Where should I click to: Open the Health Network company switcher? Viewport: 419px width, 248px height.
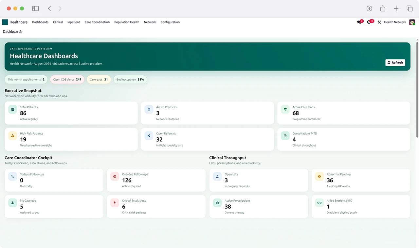pos(395,22)
